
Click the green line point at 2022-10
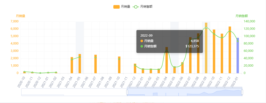point(214,34)
